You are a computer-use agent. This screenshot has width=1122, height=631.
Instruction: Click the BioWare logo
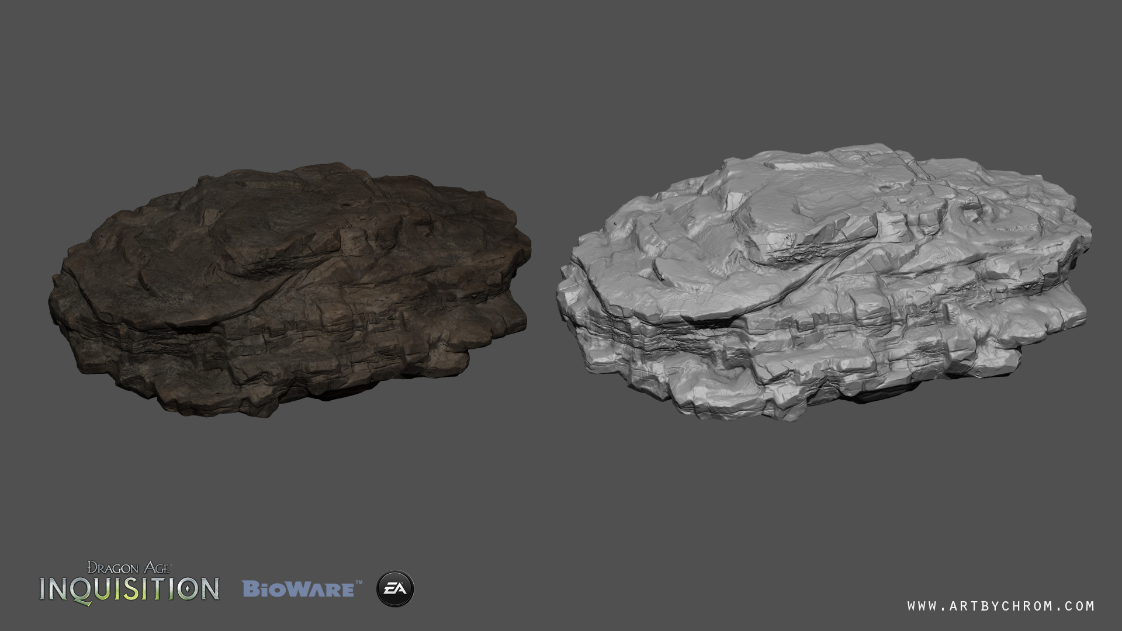[302, 589]
